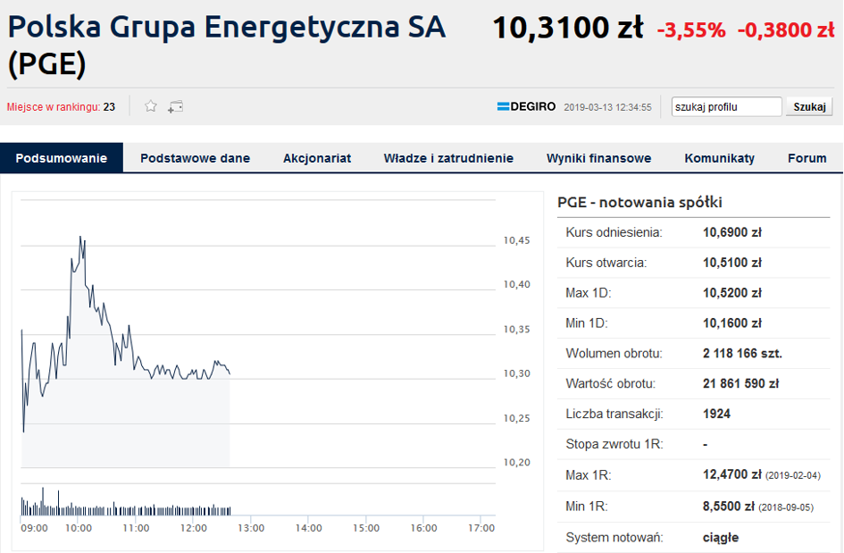
Task: Click the date (2019-02-04) beside Max 1R
Action: point(793,475)
